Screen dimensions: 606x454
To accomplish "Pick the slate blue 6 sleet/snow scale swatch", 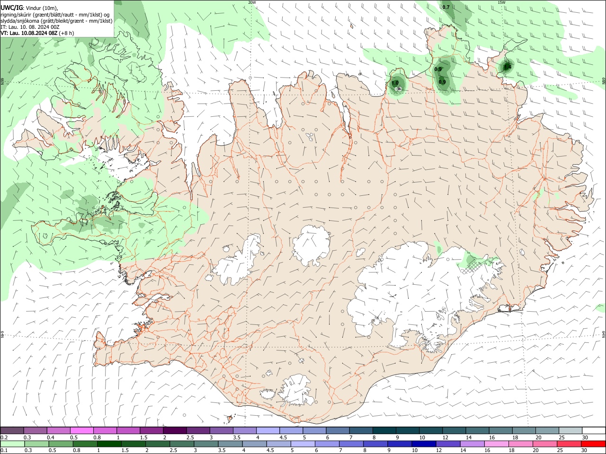I will 338,430.
